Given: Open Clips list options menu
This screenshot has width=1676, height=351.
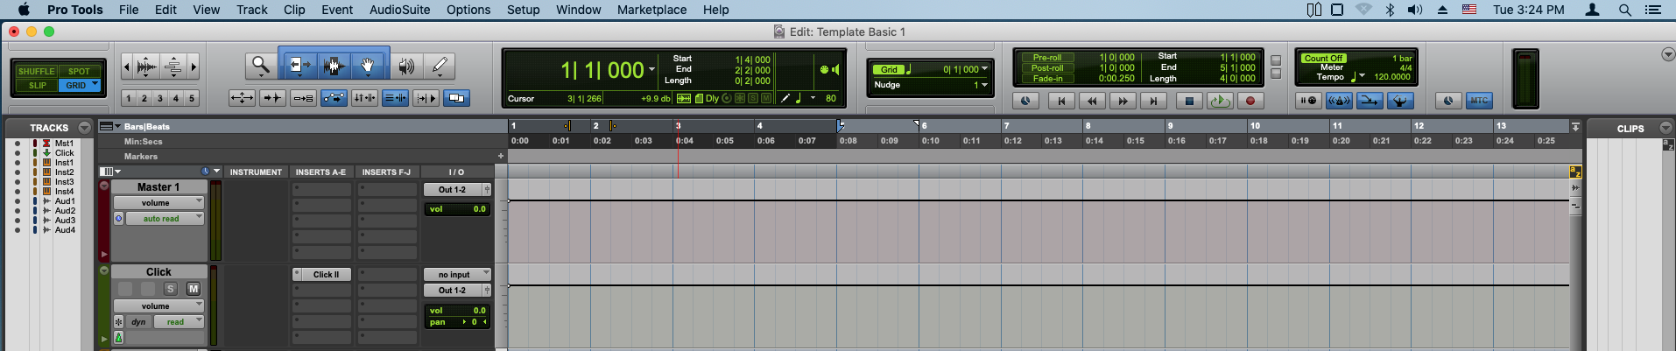Looking at the screenshot, I should [x=1665, y=128].
